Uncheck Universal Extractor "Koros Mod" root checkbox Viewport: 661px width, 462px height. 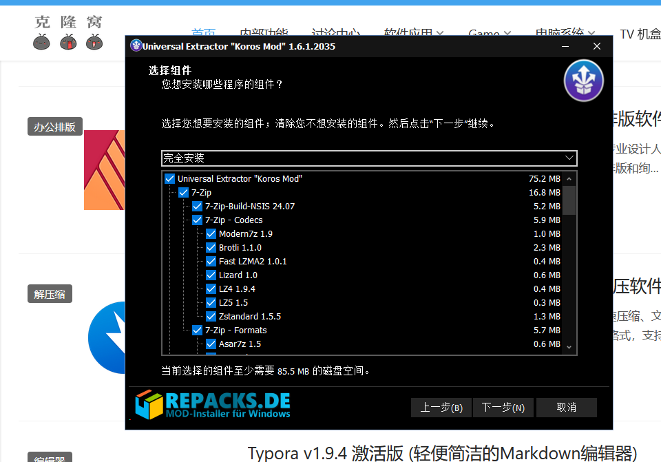pyautogui.click(x=170, y=179)
